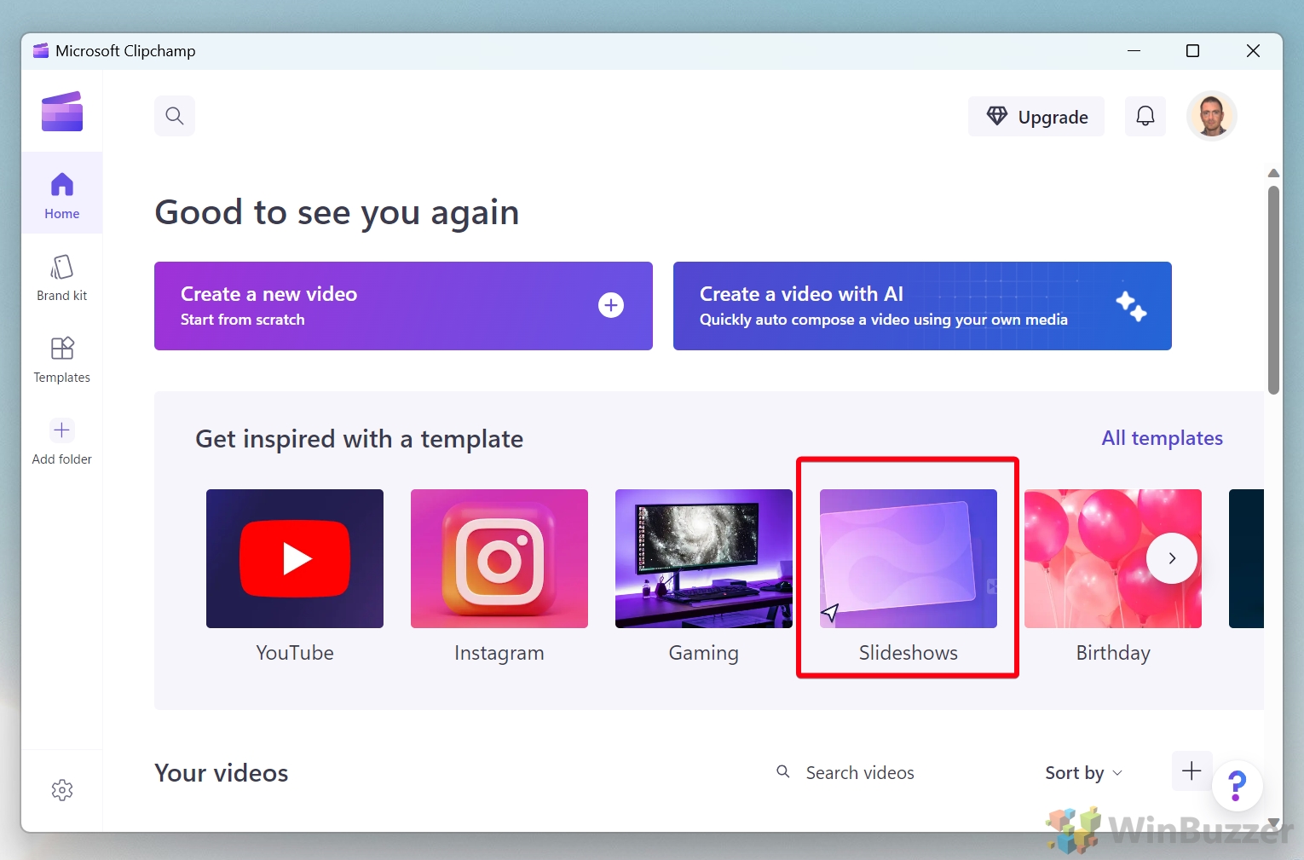Show next templates with arrow button

coord(1172,558)
